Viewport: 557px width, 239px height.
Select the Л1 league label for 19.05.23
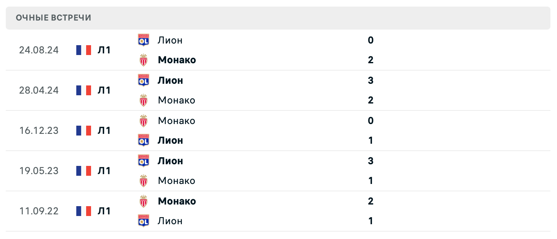point(104,171)
